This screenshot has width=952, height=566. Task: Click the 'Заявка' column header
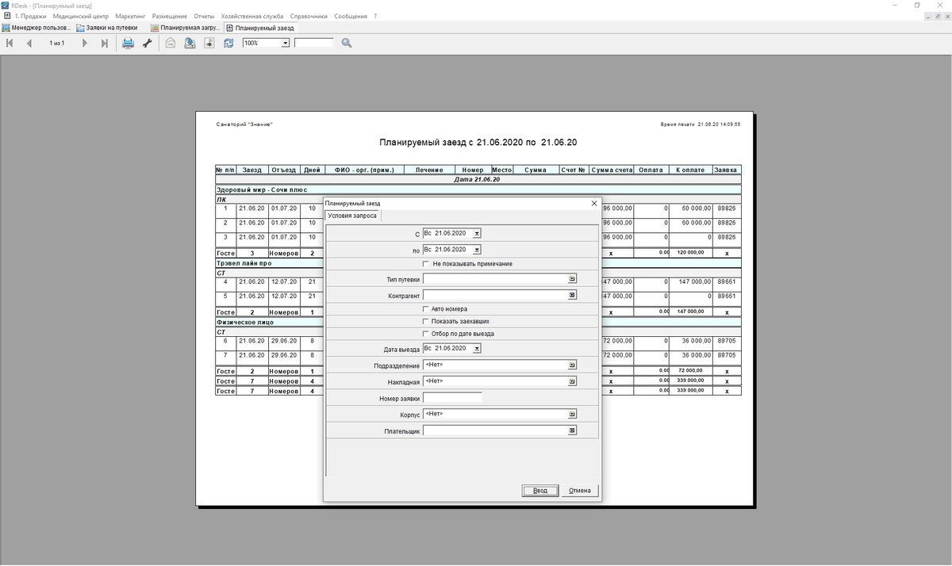point(726,170)
